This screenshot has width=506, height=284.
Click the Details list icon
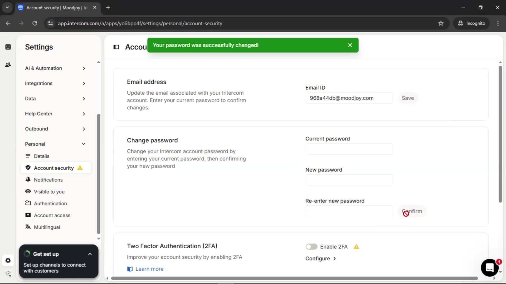point(28,156)
